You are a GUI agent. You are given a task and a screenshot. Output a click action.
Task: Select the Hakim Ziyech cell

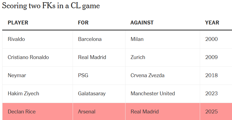pos(38,94)
